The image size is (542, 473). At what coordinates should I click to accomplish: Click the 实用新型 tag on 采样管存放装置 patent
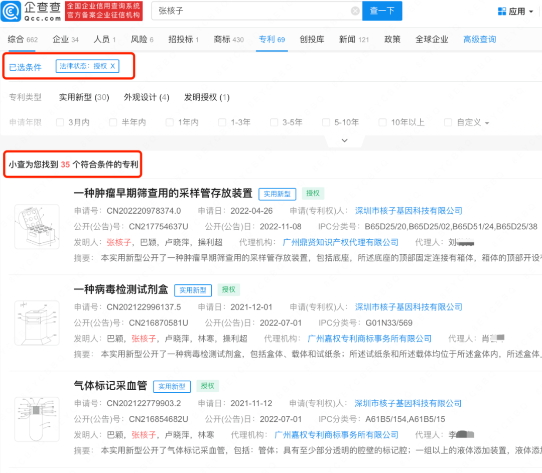(x=277, y=194)
